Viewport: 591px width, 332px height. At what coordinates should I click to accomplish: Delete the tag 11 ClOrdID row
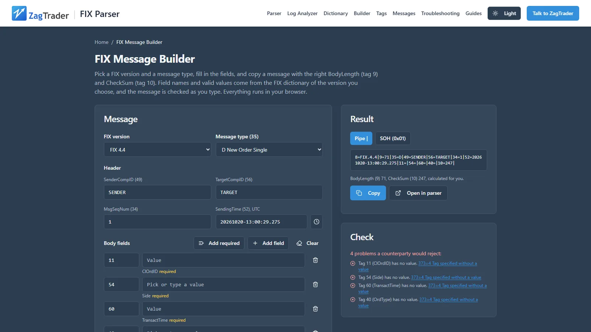tap(315, 260)
